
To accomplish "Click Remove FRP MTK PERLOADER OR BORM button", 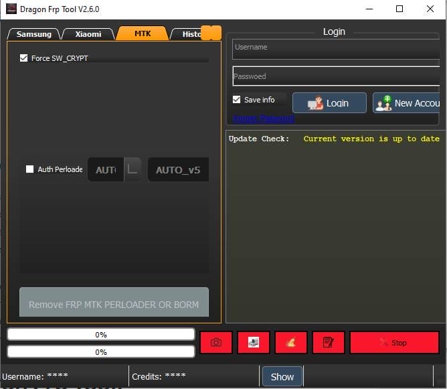I will 114,302.
